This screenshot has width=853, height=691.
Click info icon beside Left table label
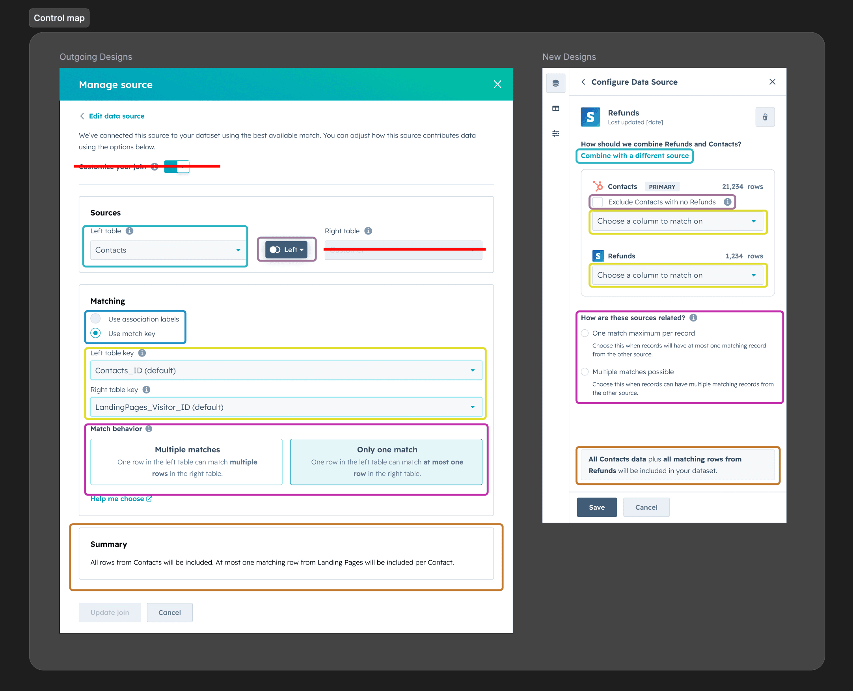pos(129,231)
